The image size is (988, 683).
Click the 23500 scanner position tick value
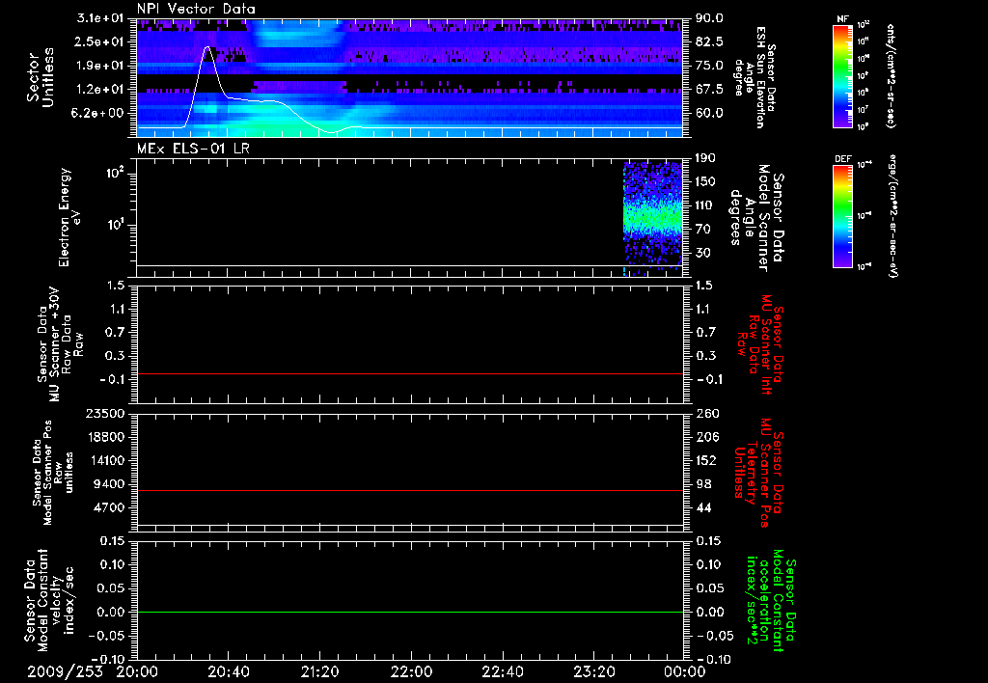click(105, 413)
